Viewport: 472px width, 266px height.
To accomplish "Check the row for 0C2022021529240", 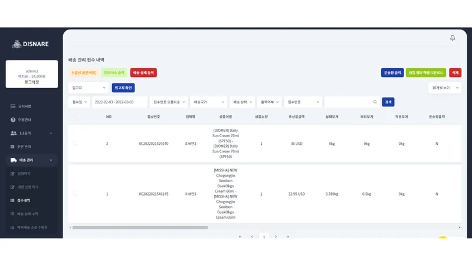I will click(x=76, y=143).
